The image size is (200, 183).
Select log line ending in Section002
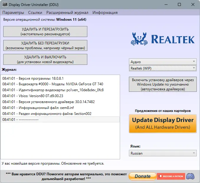[60, 113]
